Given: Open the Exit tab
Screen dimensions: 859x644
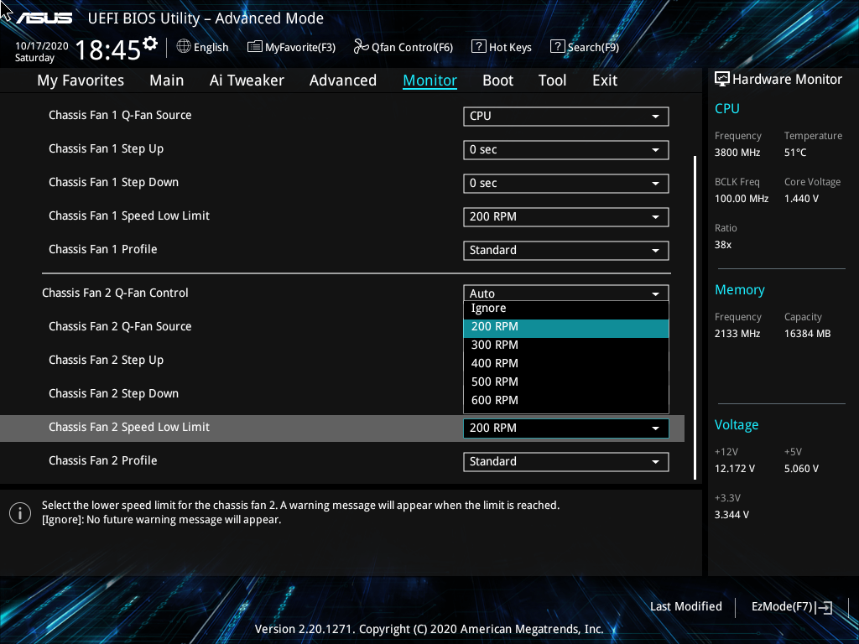Looking at the screenshot, I should tap(605, 80).
